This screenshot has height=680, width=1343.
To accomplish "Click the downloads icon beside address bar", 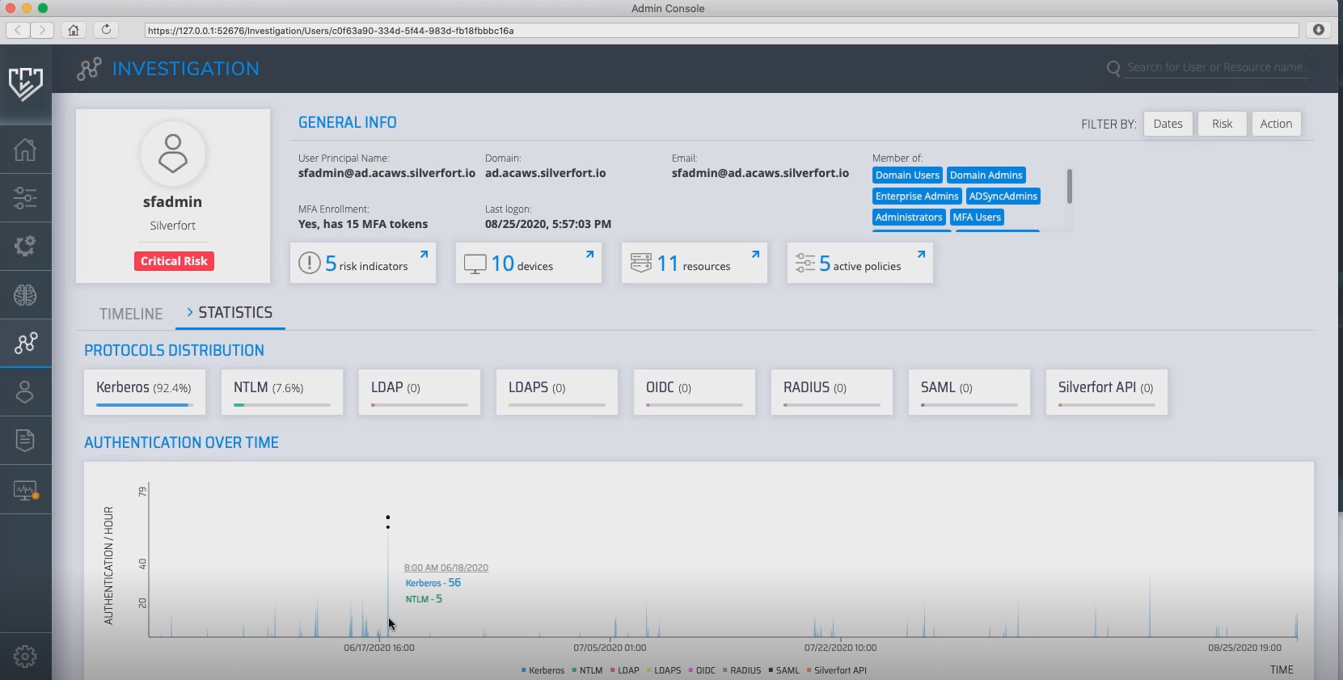I will 1319,30.
